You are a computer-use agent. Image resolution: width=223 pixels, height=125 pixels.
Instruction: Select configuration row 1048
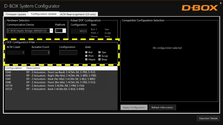click(x=61, y=82)
